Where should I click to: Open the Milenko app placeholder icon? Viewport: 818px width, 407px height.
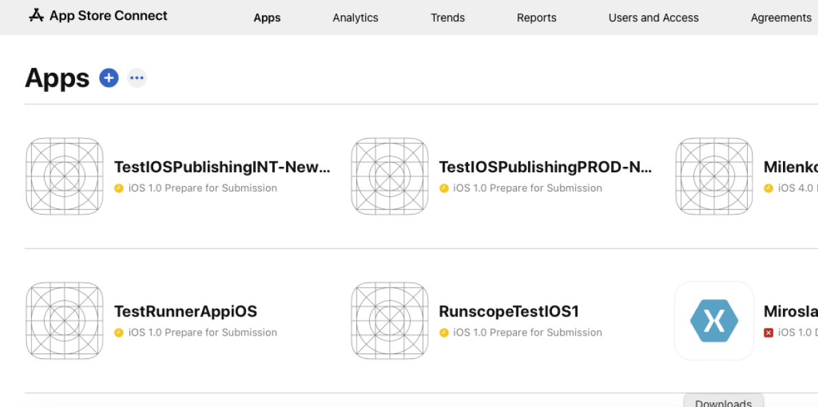tap(714, 176)
